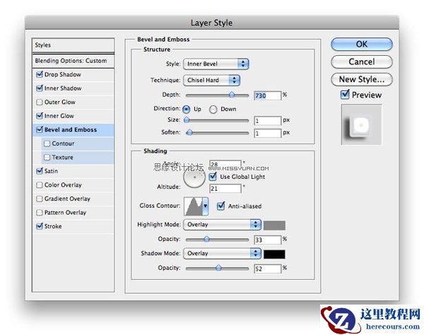
Task: Enable the Color Overlay checkbox
Action: (x=40, y=185)
